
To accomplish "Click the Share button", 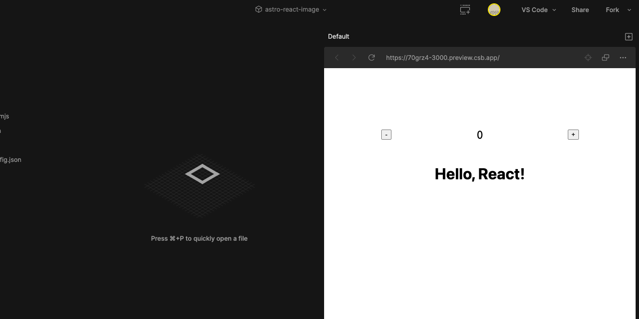I will [x=580, y=10].
